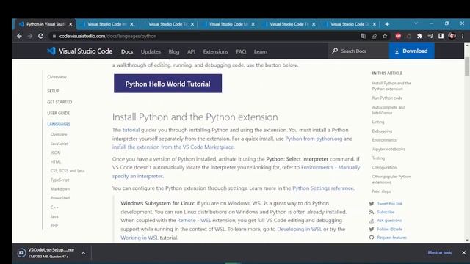Click the gray circular extension icon

[x=409, y=36]
